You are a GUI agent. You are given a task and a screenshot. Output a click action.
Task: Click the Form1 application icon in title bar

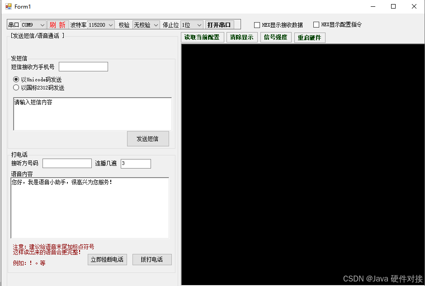click(x=9, y=6)
